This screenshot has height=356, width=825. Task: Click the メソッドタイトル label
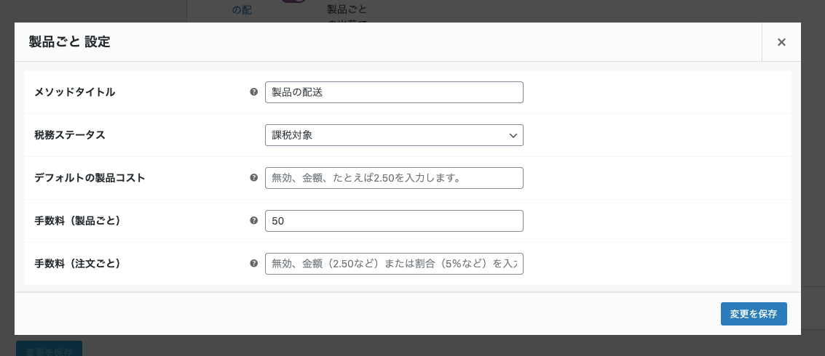[75, 92]
